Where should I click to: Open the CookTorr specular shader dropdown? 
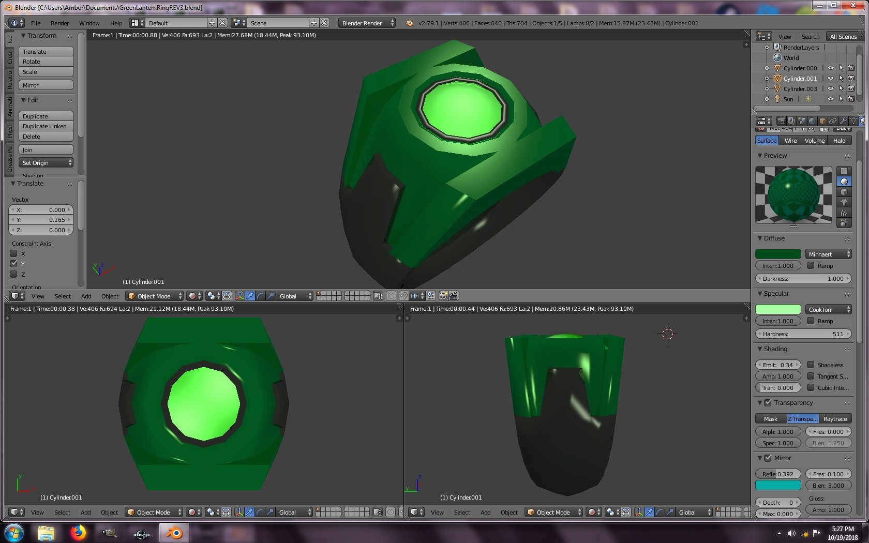(829, 309)
